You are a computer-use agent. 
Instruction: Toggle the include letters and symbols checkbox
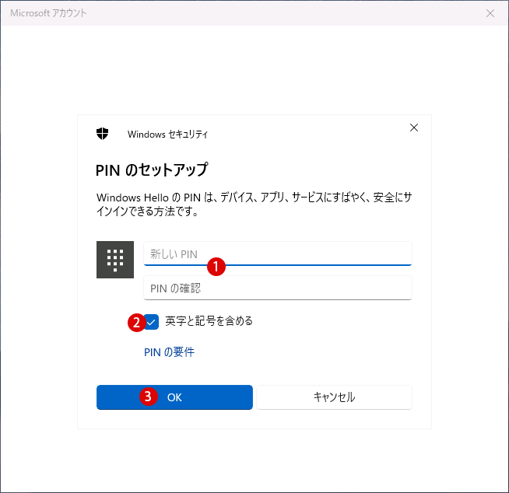coord(151,322)
